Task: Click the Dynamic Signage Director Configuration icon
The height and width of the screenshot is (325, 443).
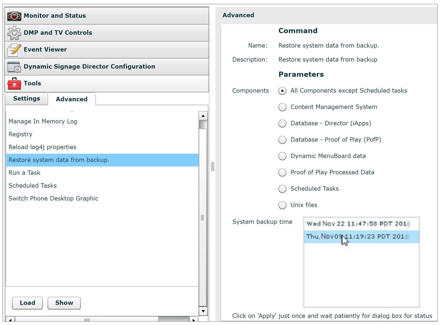Action: (14, 67)
